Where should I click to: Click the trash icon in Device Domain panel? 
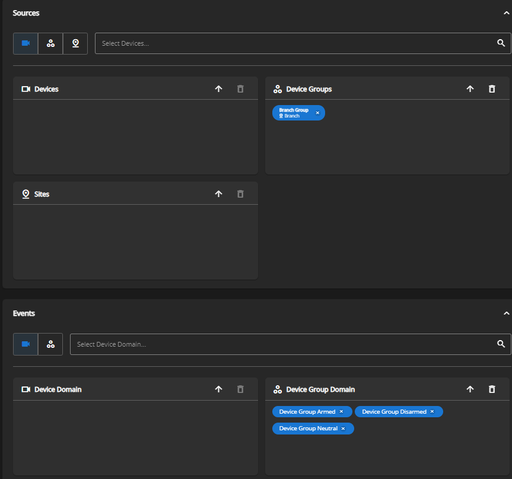240,389
